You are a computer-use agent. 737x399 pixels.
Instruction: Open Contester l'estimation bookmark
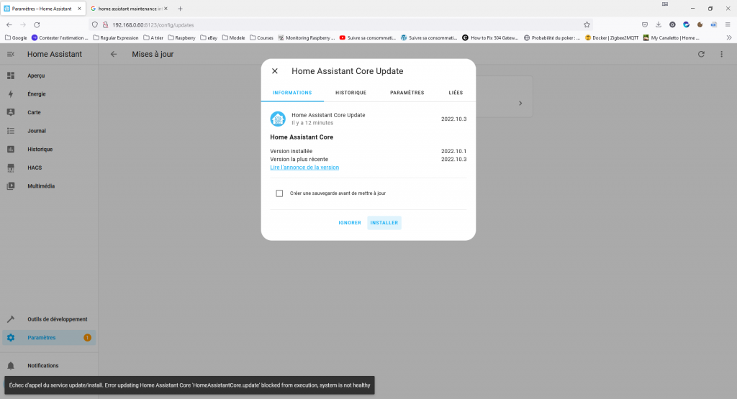pyautogui.click(x=60, y=37)
